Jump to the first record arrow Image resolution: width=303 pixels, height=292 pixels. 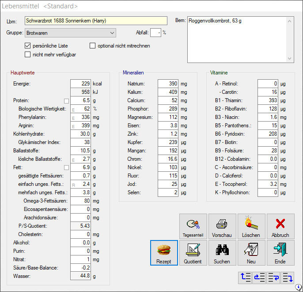pyautogui.click(x=245, y=277)
